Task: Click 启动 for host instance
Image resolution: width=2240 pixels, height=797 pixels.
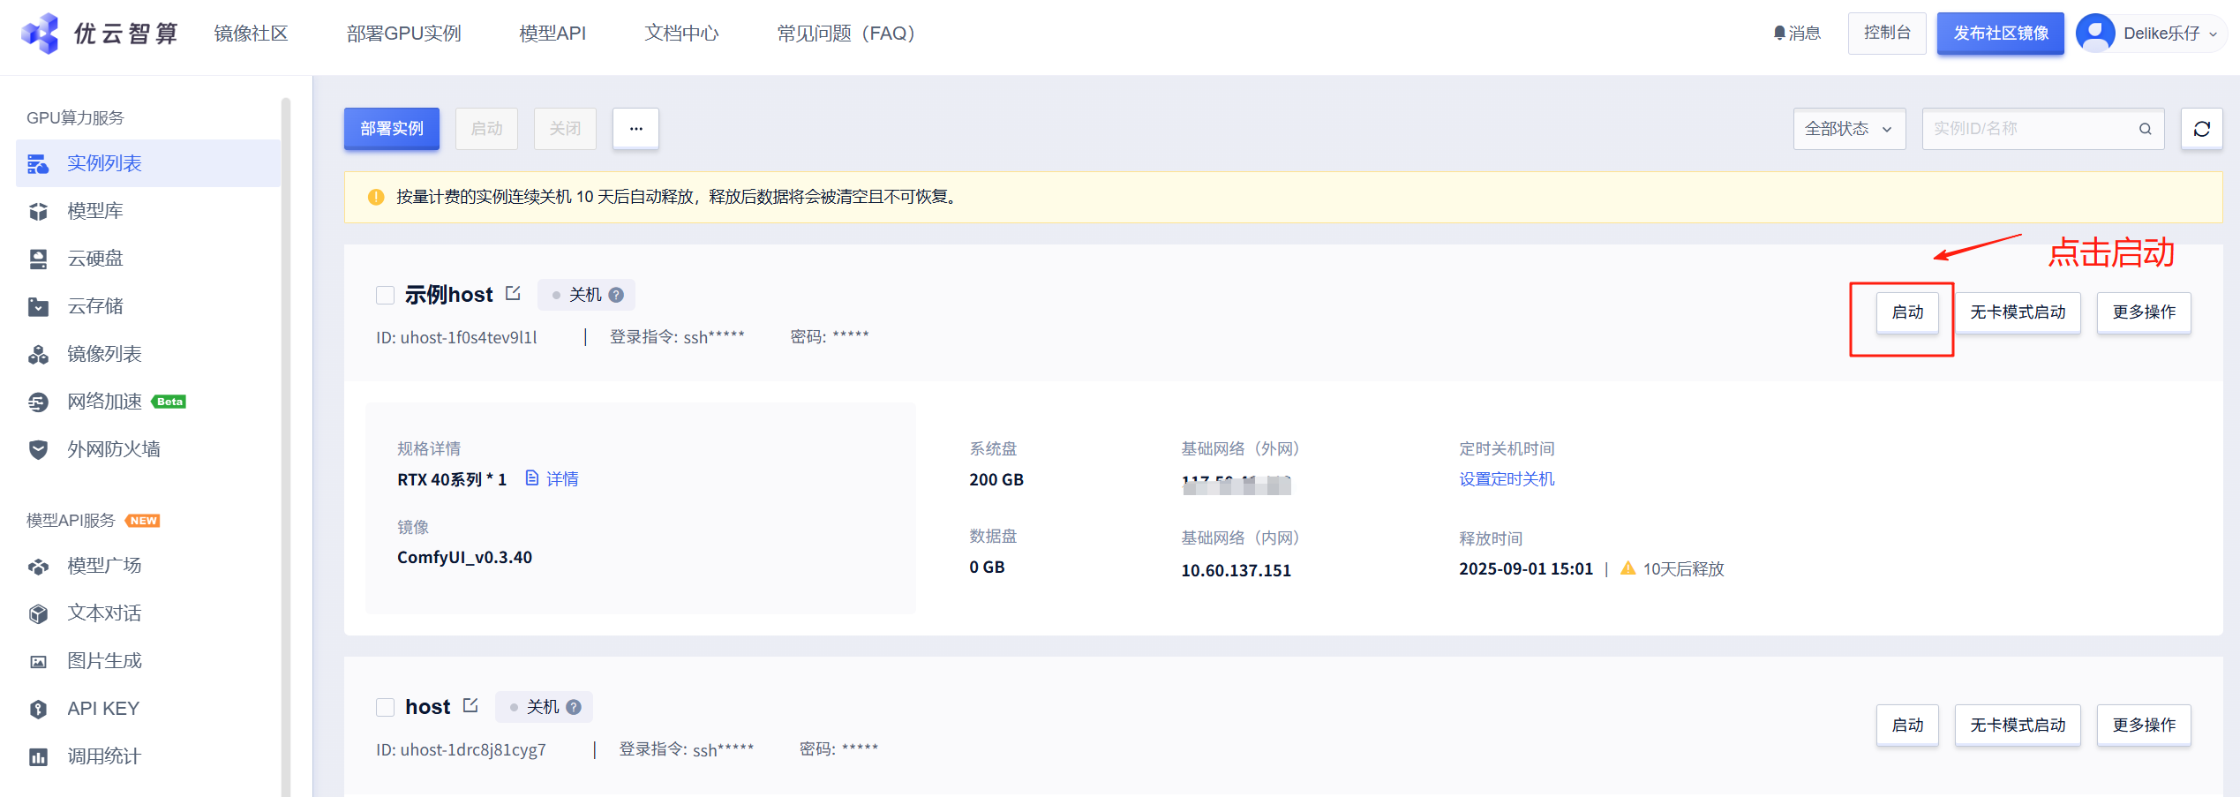Action: point(1907,725)
